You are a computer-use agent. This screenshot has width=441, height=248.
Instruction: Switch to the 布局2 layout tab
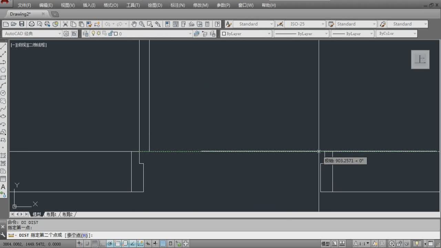[68, 214]
